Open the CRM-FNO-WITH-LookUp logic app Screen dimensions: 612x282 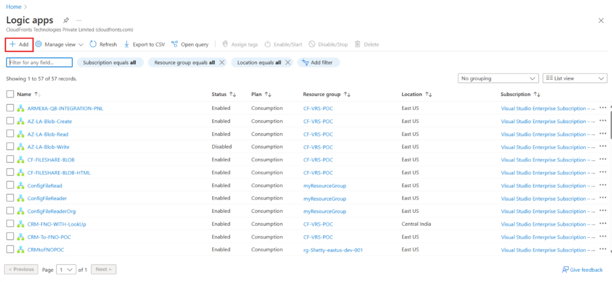(57, 224)
